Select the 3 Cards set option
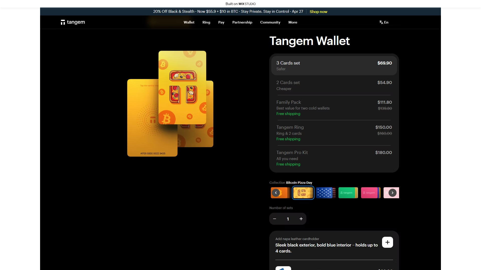This screenshot has height=270, width=481. [334, 65]
